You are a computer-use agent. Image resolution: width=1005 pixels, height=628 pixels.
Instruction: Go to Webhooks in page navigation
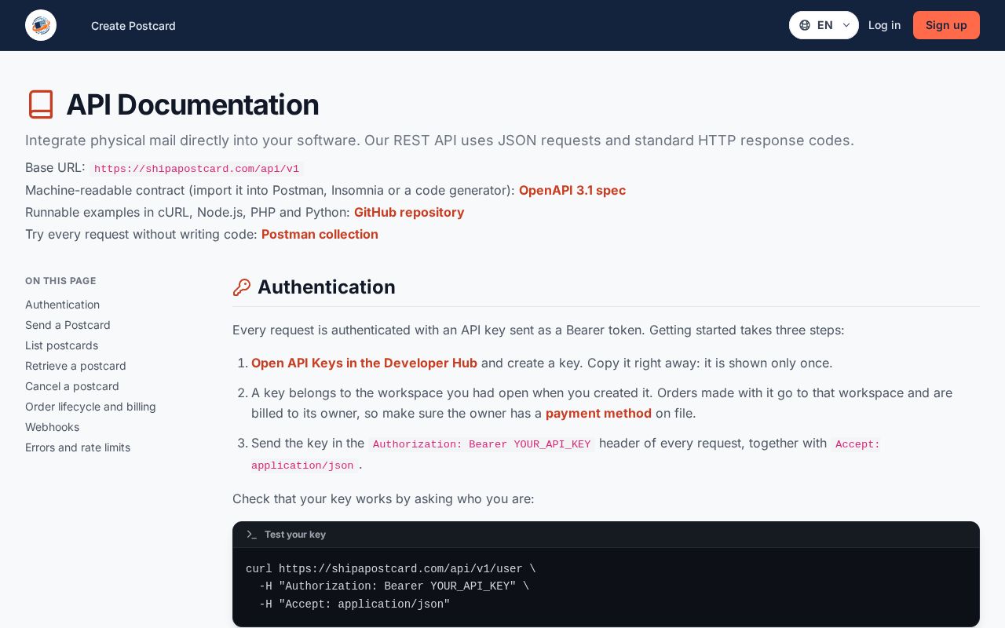click(x=52, y=427)
